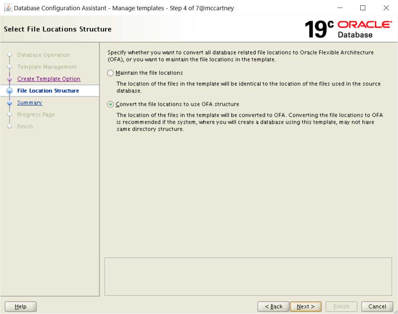Click the Create Template Option step bullet
This screenshot has width=398, height=314.
(10, 79)
